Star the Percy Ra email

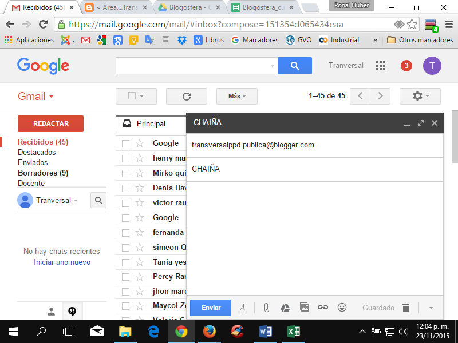[140, 277]
